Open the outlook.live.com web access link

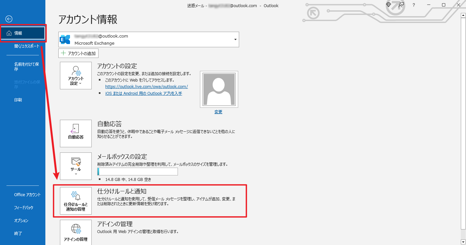[146, 87]
